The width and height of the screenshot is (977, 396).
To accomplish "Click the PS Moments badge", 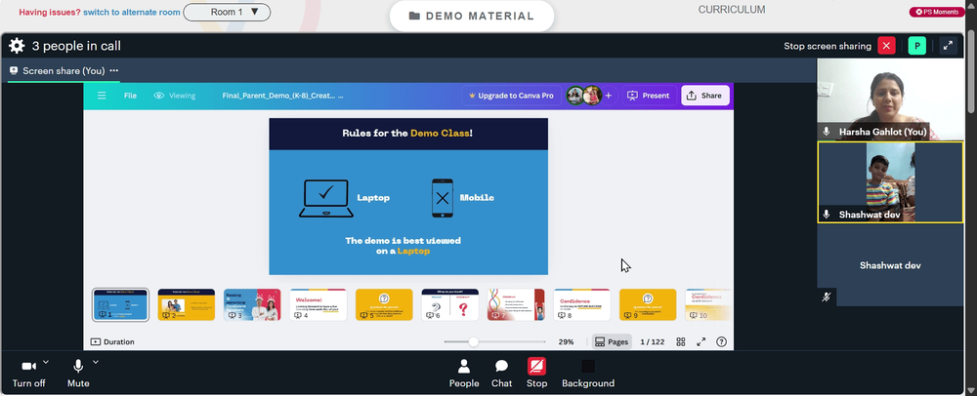I will coord(937,12).
